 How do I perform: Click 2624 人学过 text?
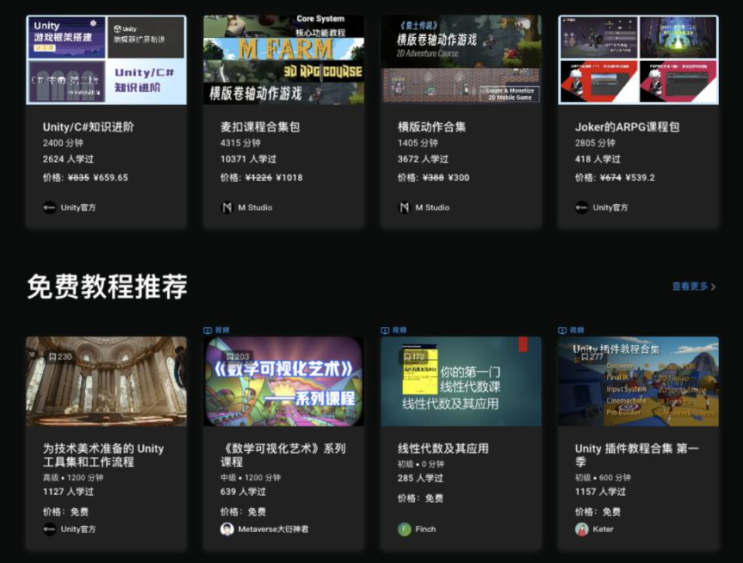tap(68, 159)
